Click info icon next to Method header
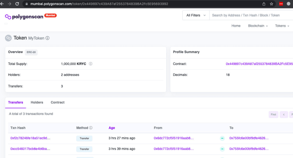293x158 pixels. point(91,128)
